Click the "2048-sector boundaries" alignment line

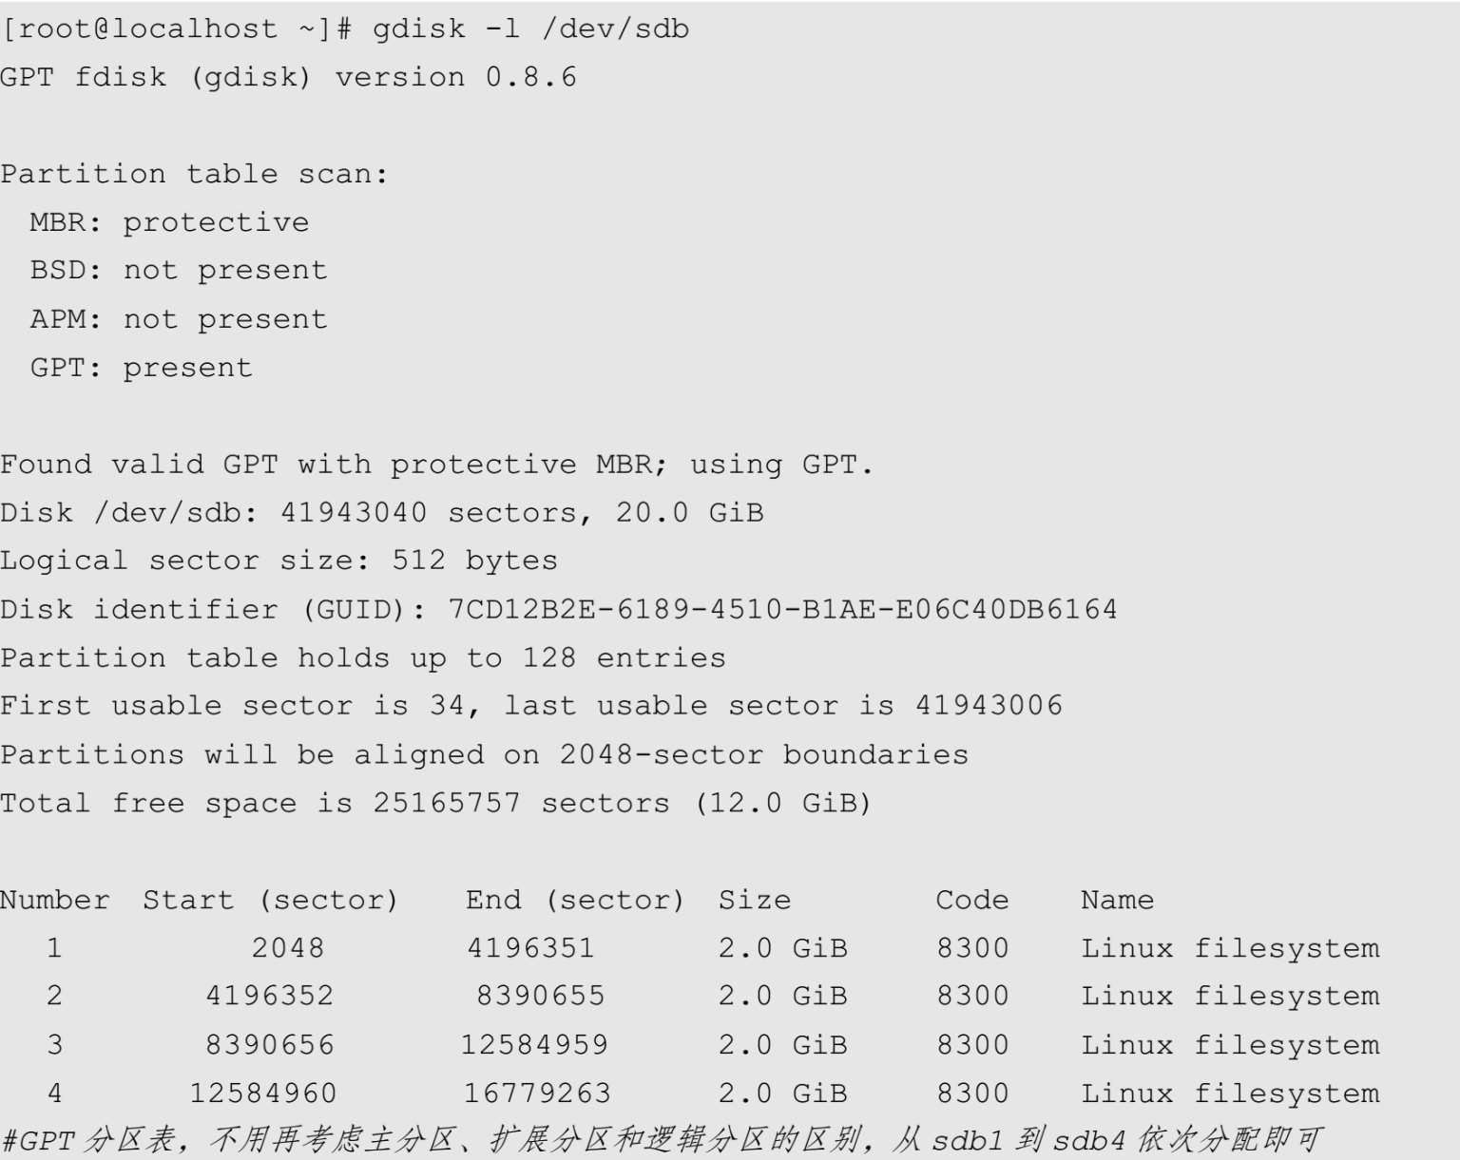(x=484, y=754)
